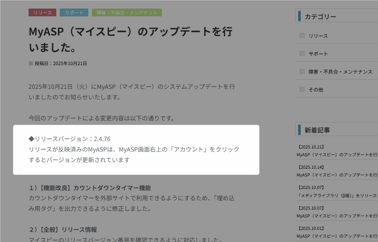378x242 pixels.
Task: Open the リリース category in the sidebar list
Action: pyautogui.click(x=318, y=36)
